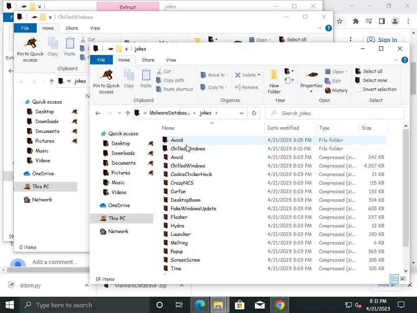This screenshot has height=313, width=417.
Task: Click the Chrome icon in the taskbar
Action: tap(279, 305)
